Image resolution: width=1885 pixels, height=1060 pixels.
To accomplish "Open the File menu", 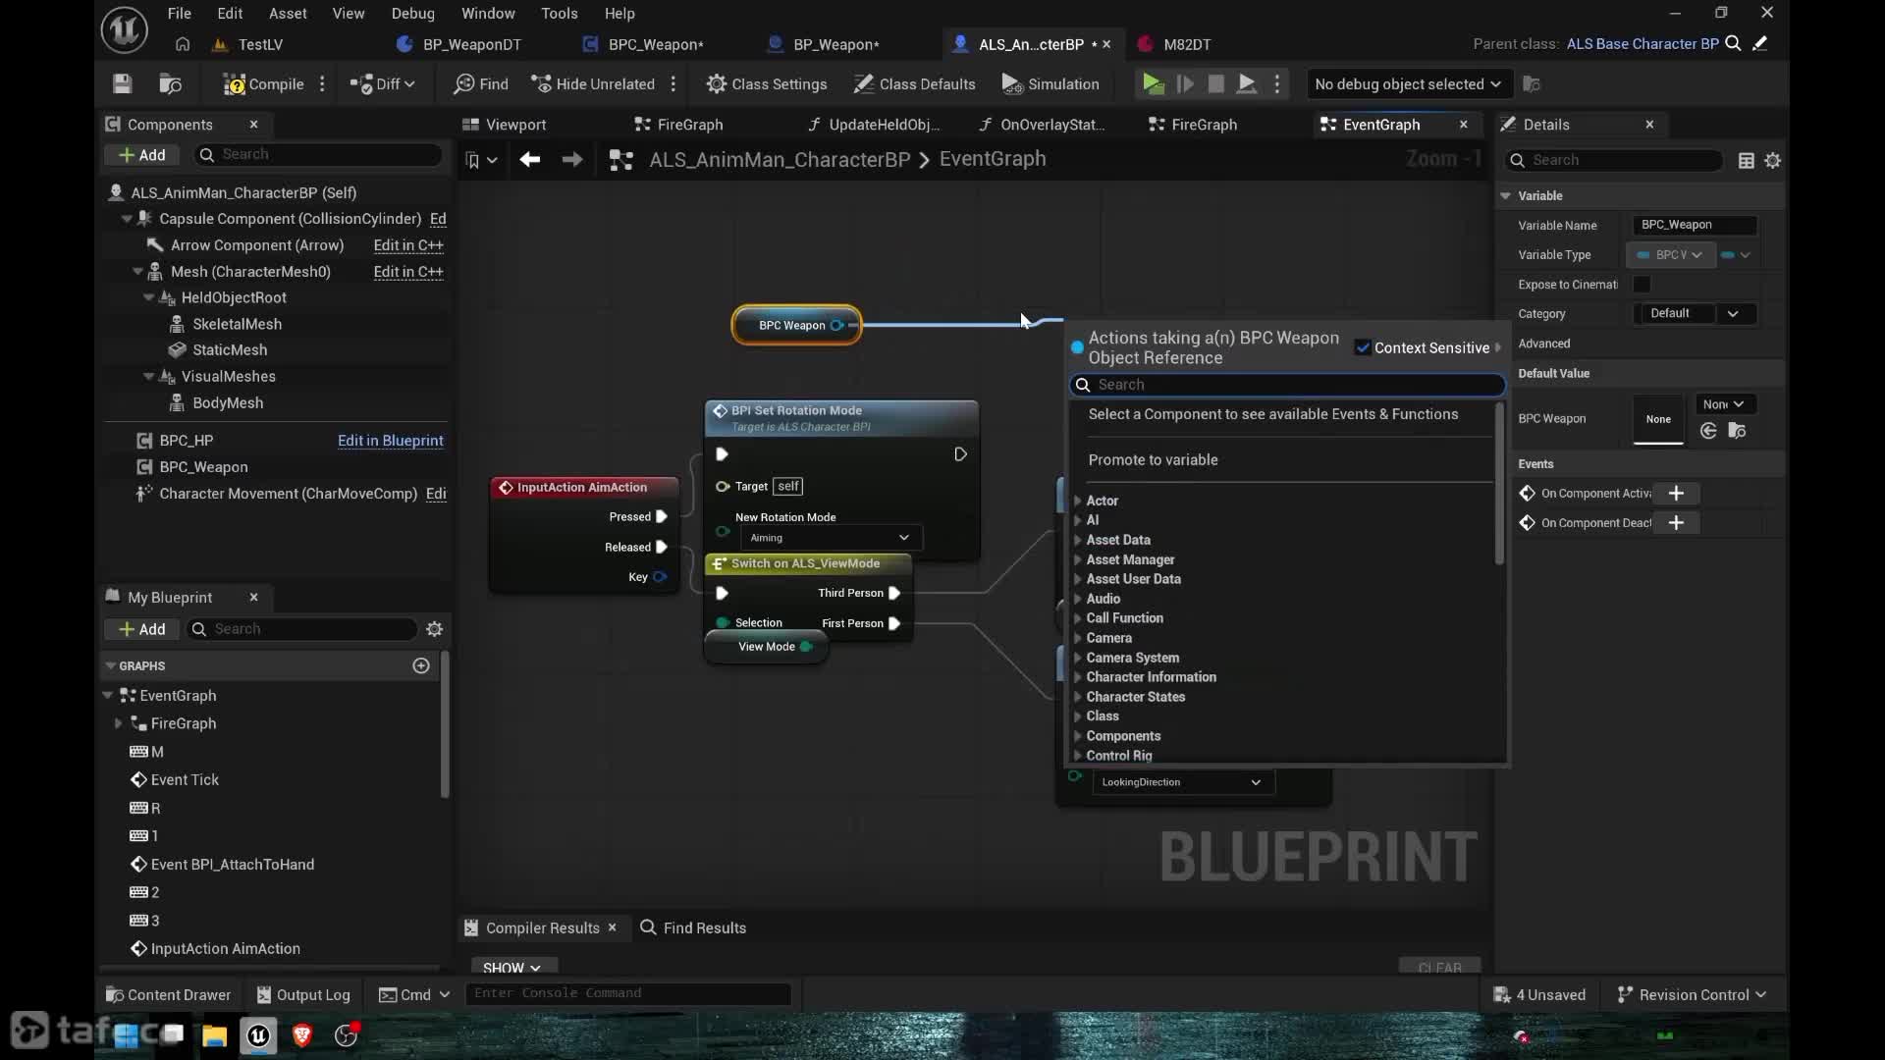I will (180, 14).
